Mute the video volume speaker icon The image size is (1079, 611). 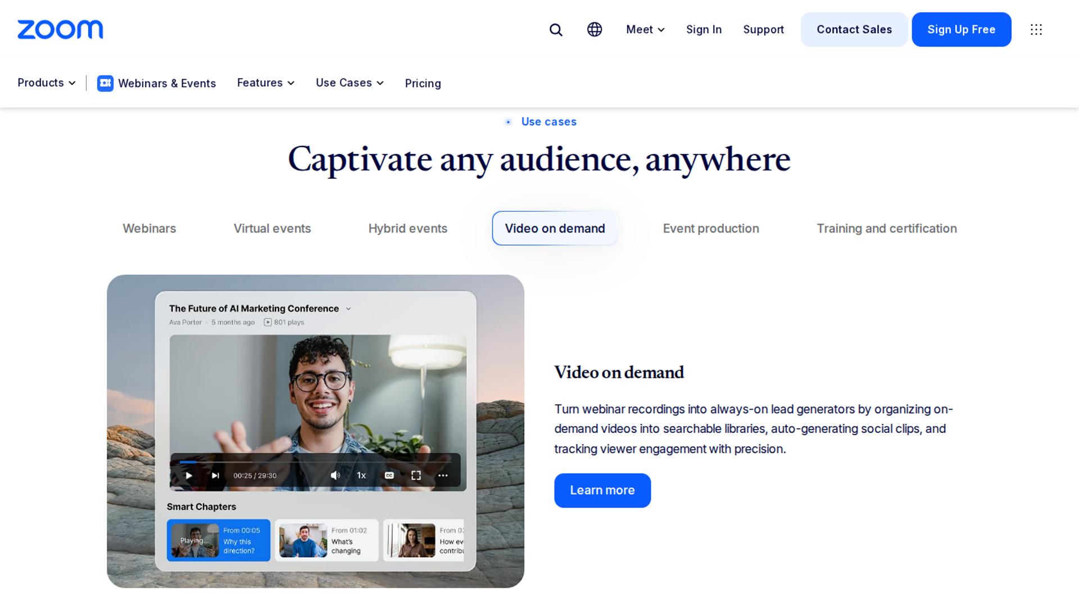[336, 476]
